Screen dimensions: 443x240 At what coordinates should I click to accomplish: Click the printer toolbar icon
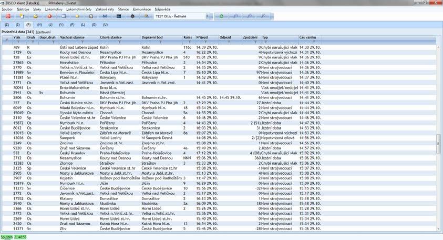pos(105,16)
